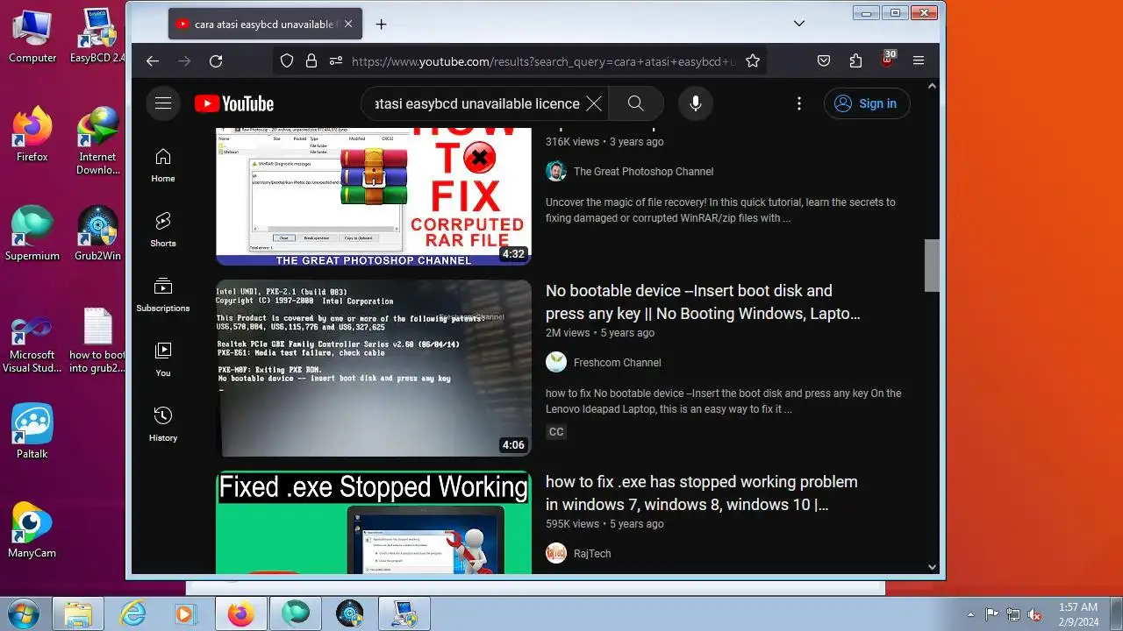Click the CC badge on Freshcom video
Screen dimensions: 1123x631
pyautogui.click(x=556, y=432)
